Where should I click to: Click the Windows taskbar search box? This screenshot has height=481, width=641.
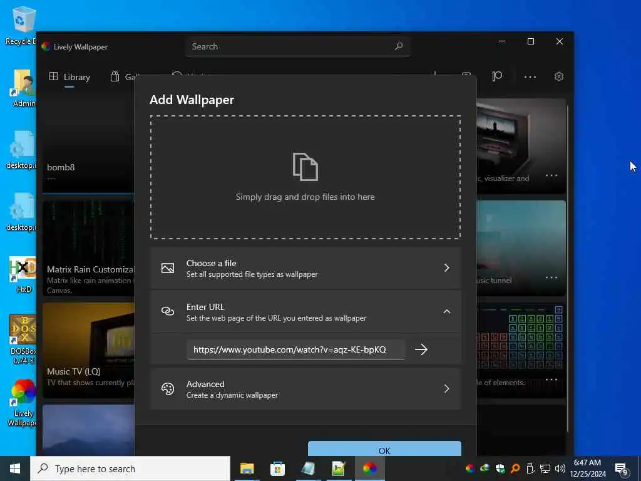(x=130, y=468)
